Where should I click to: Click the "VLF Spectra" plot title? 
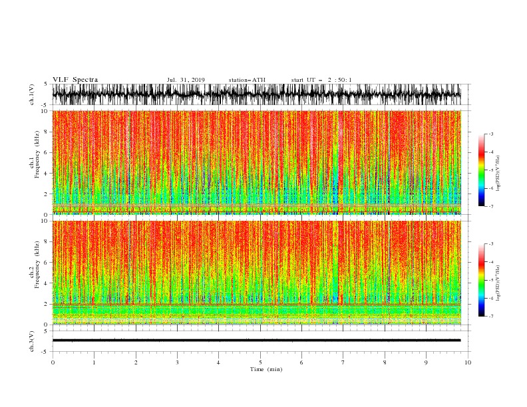75,80
